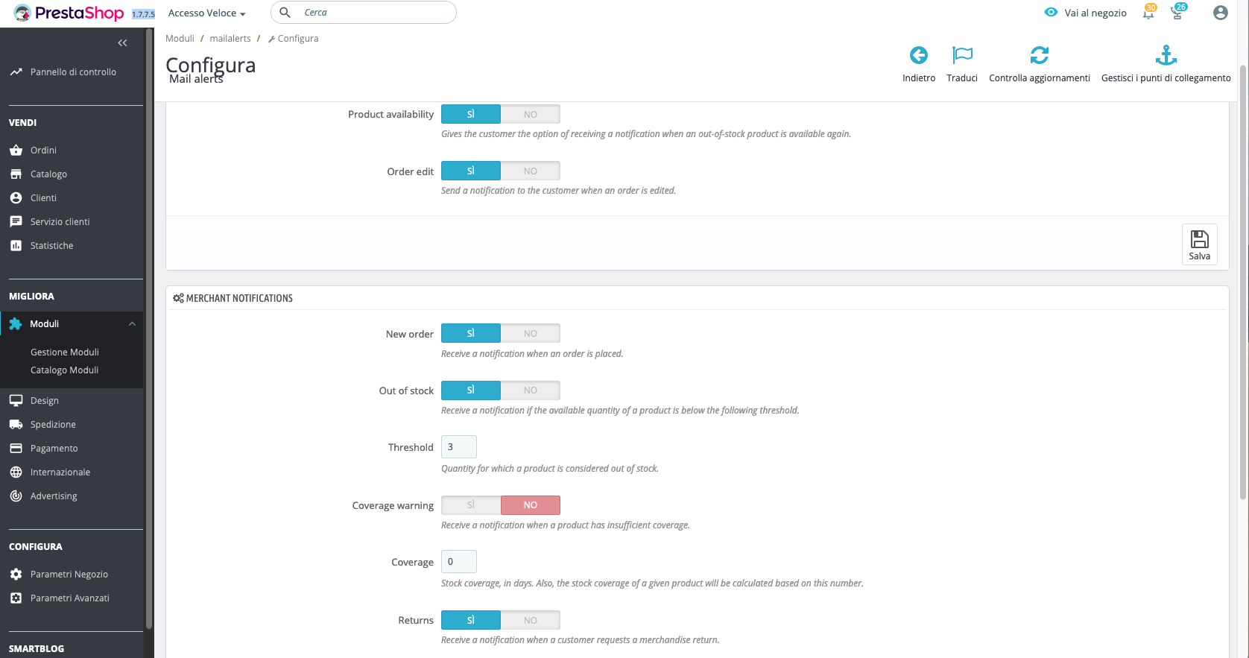Enable Coverage warning by clicking SÌ

[471, 504]
